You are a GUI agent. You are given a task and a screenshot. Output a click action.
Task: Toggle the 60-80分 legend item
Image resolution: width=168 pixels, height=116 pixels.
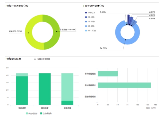click(90, 26)
